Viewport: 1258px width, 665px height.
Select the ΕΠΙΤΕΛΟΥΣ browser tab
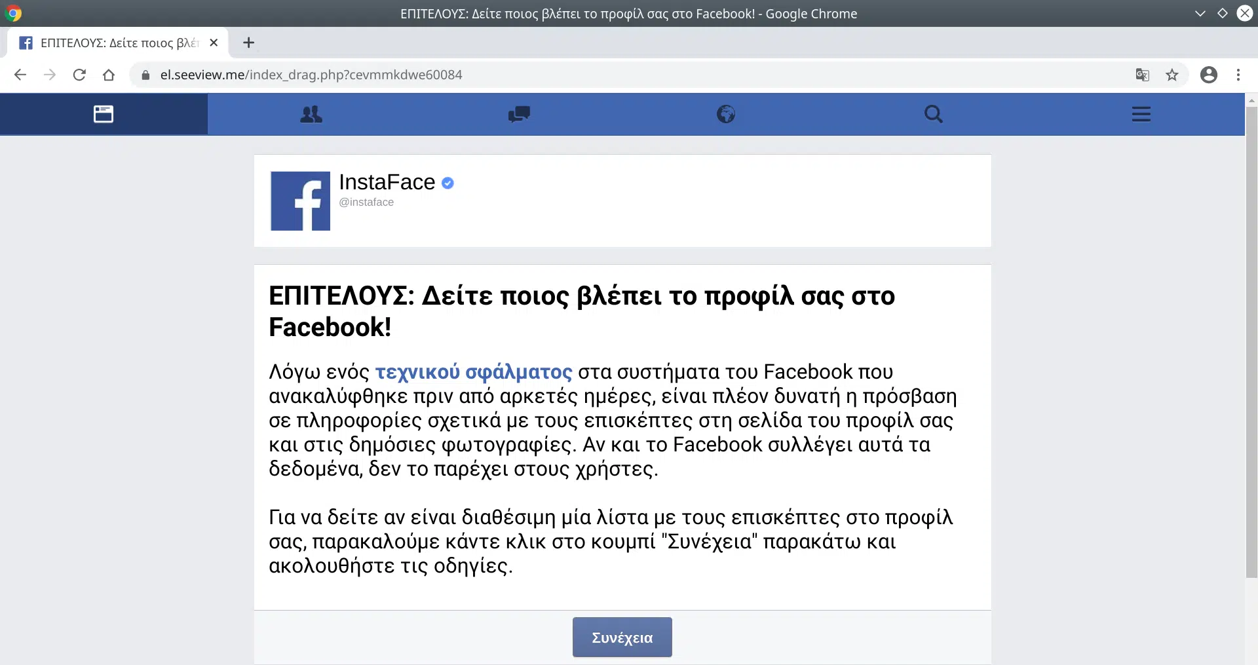click(x=118, y=43)
